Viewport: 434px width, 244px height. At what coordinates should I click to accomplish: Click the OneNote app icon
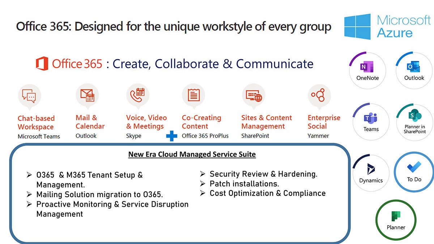367,67
